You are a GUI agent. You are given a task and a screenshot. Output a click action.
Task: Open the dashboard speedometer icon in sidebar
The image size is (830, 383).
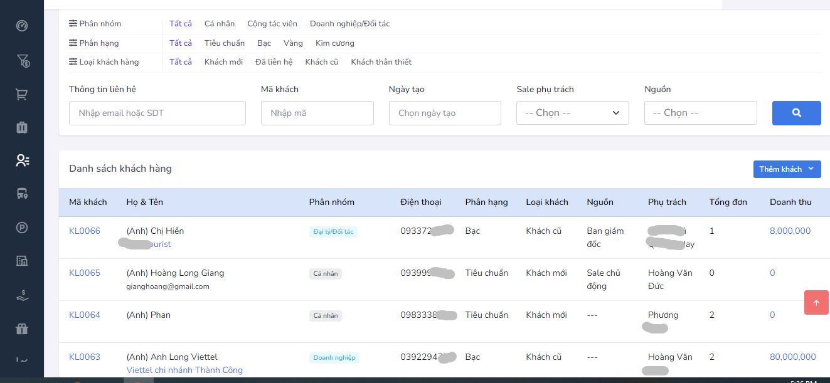click(22, 26)
